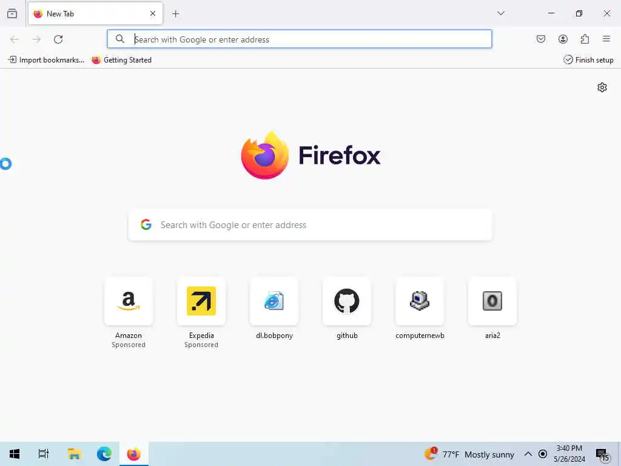Open Getting Started bookmark
The image size is (621, 466).
[x=122, y=60]
